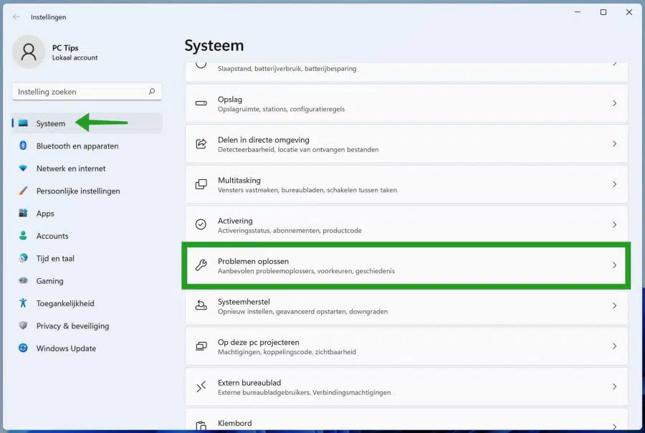Maximize the Instellingen window
Viewport: 645px width, 433px height.
tap(603, 12)
